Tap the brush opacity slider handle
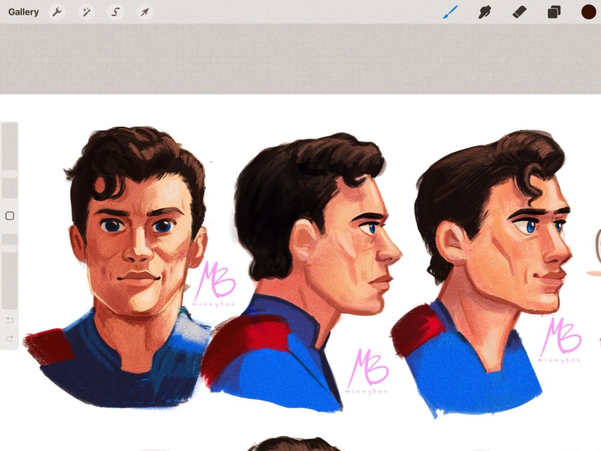Viewport: 601px width, 451px height. tap(10, 248)
